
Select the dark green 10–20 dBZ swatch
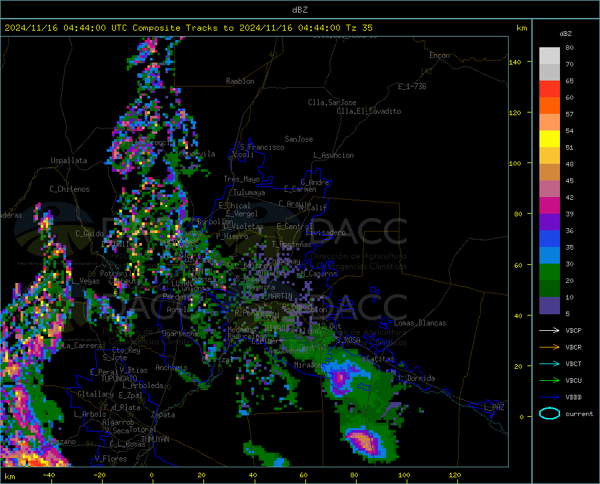click(549, 289)
